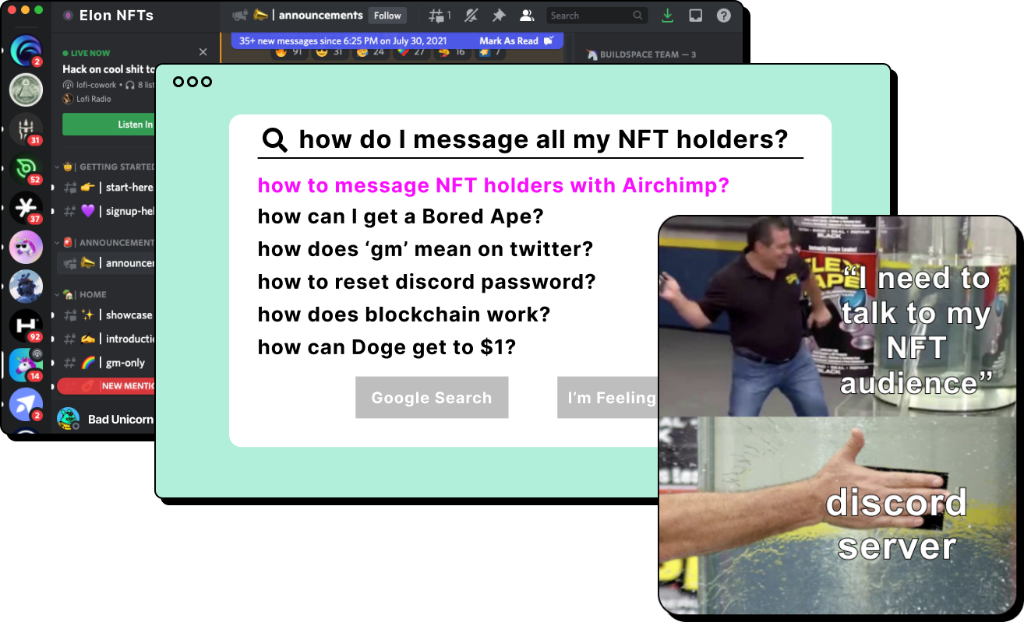Open the start-here channel
This screenshot has width=1024, height=622.
[129, 187]
